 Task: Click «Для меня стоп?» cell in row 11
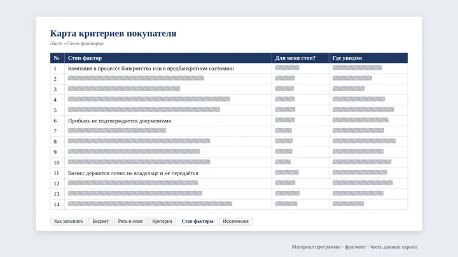pyautogui.click(x=300, y=173)
